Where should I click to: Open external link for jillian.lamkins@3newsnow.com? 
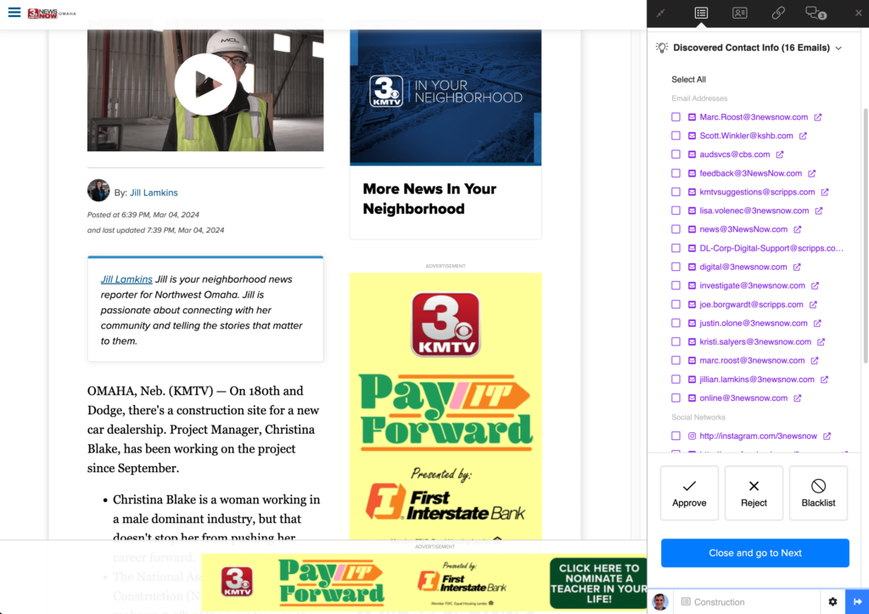tap(824, 380)
